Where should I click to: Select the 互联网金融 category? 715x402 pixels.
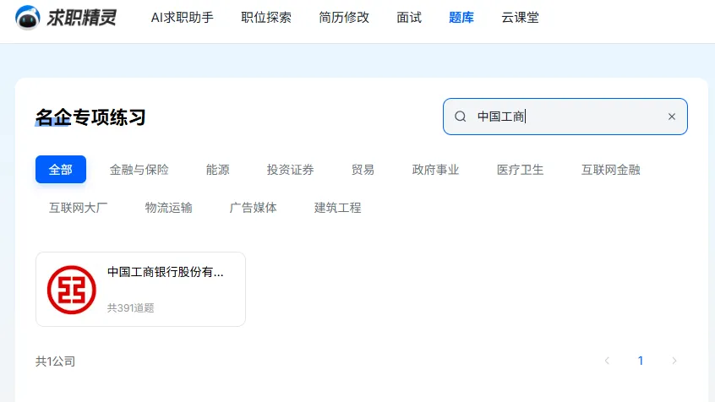(x=610, y=170)
